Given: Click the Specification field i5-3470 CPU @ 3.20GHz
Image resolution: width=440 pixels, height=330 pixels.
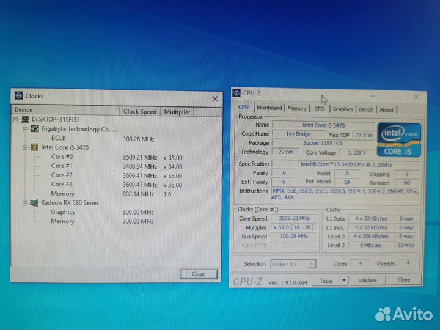Looking at the screenshot, I should coord(346,164).
